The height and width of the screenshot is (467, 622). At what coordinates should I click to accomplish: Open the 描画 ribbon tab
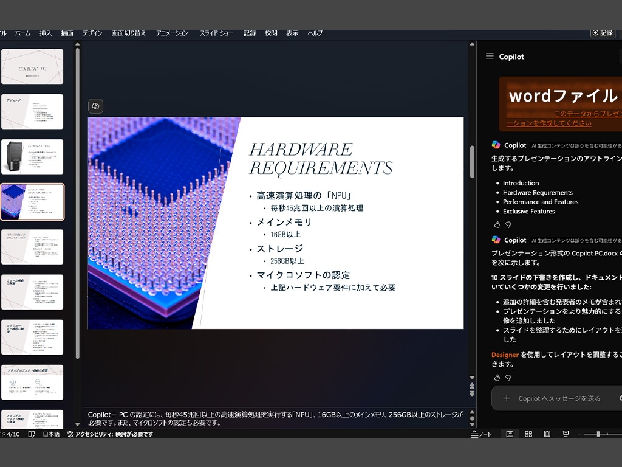pyautogui.click(x=67, y=33)
